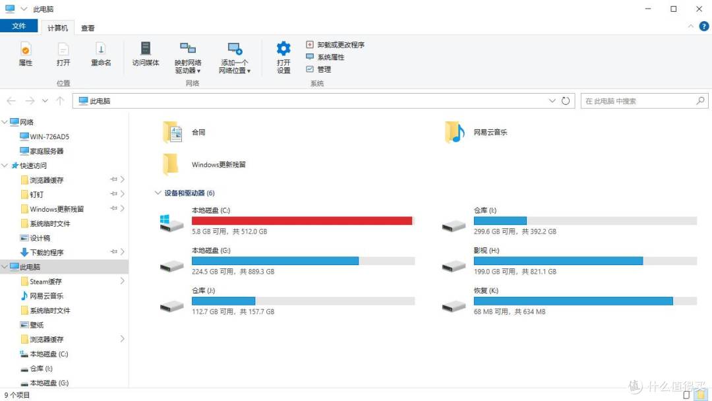Screen dimensions: 712x401
Task: Select WIN-726AD5 in navigation pane
Action: coord(44,137)
